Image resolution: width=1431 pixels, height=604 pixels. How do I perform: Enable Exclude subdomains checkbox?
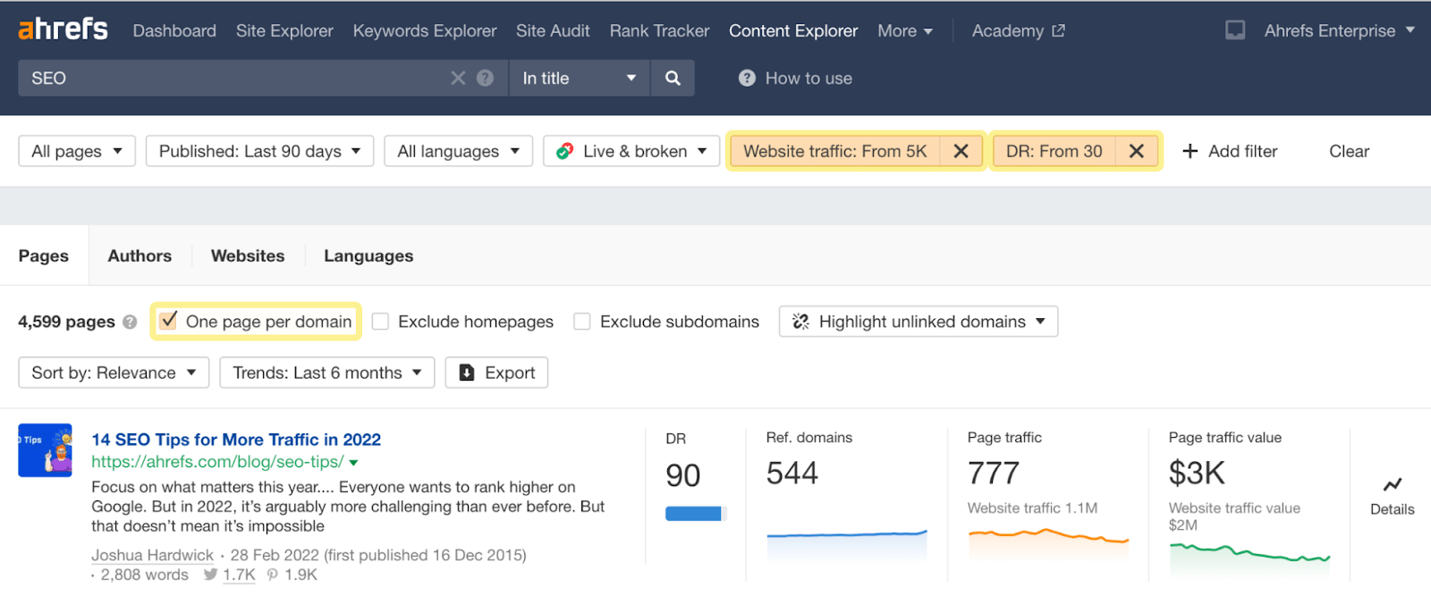(582, 322)
